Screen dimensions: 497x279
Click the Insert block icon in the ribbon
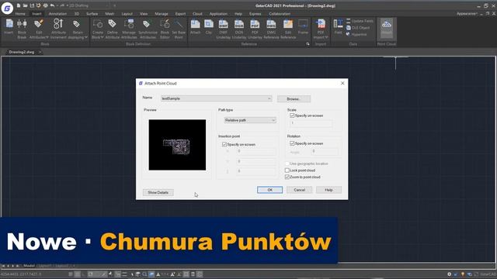[x=9, y=27]
